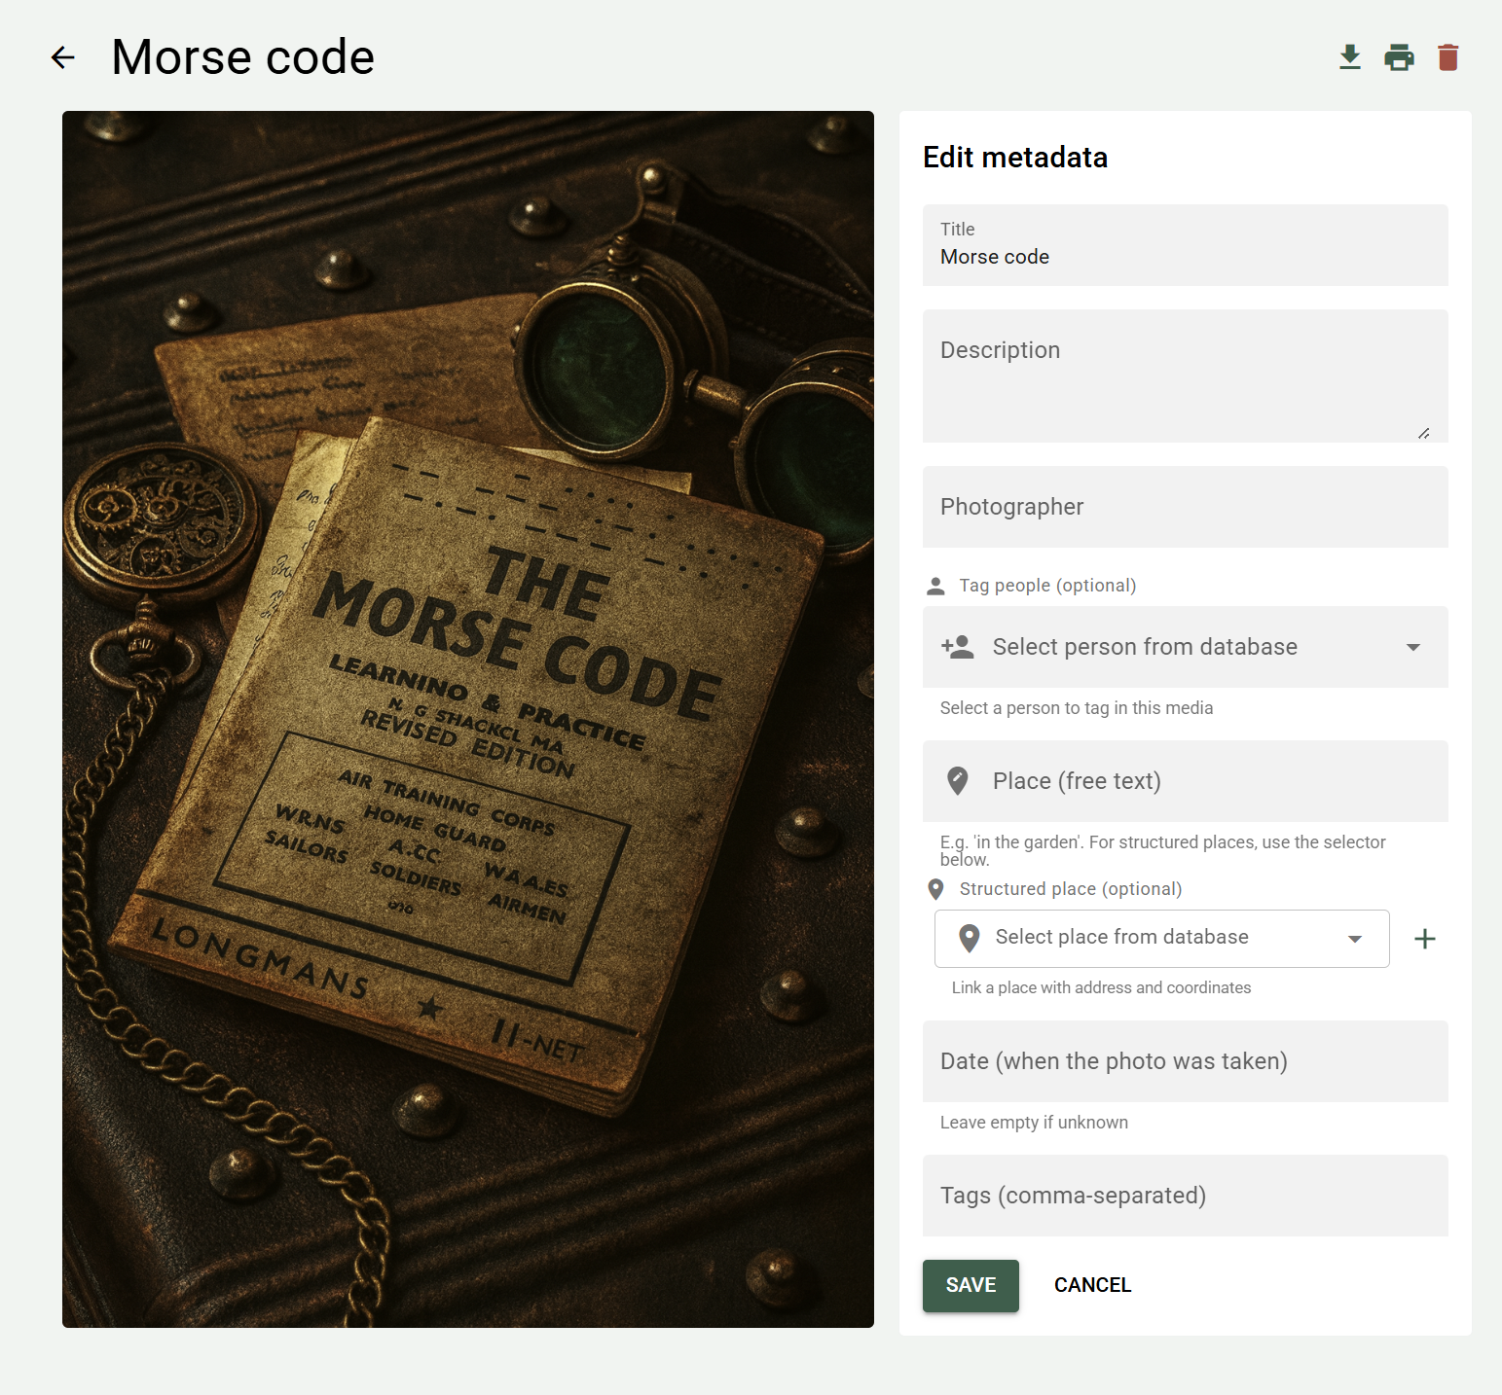
Task: Focus the Photographer input field
Action: point(1186,507)
